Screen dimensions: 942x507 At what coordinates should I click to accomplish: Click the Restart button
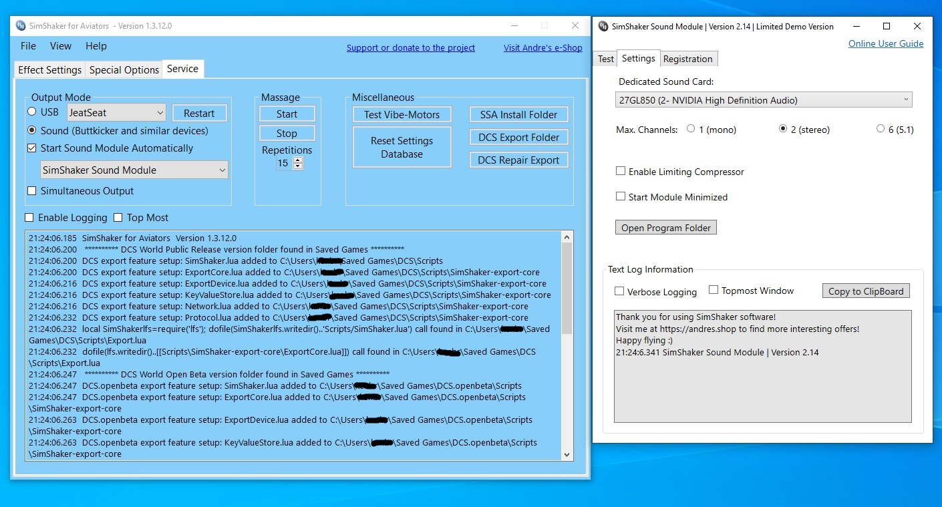[x=200, y=114]
